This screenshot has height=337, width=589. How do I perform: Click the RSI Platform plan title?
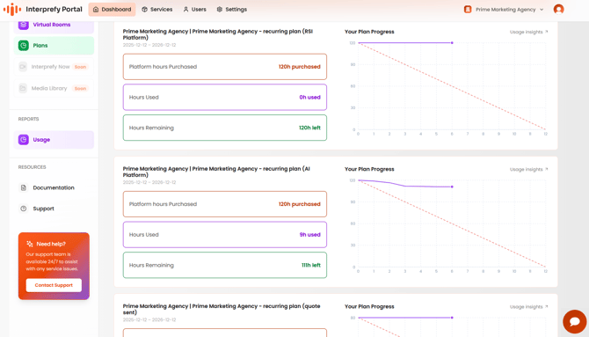click(x=218, y=34)
